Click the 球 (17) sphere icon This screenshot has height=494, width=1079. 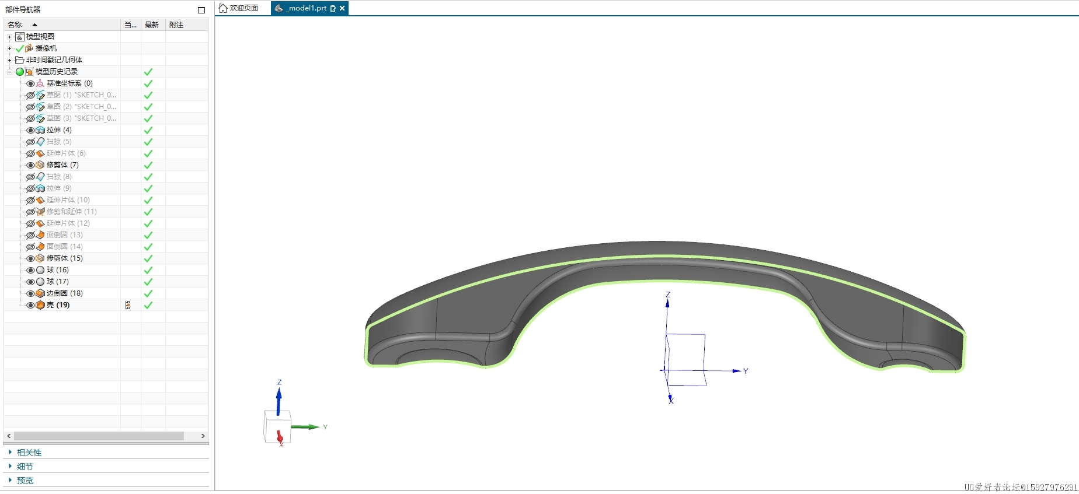[40, 282]
